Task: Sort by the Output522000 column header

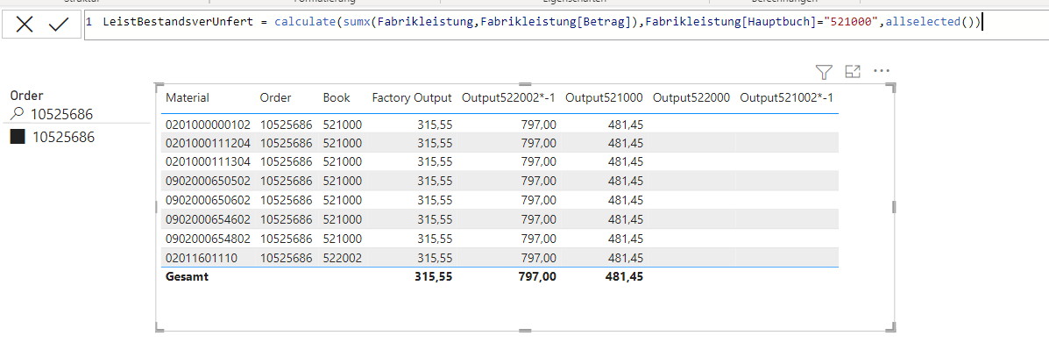Action: (691, 97)
